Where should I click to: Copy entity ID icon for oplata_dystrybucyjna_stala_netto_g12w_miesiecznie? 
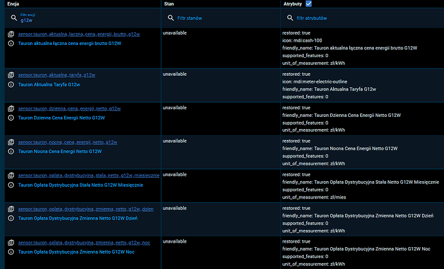11,175
